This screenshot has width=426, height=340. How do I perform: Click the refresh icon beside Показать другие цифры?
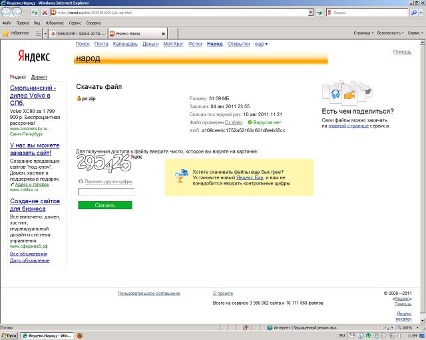81,181
